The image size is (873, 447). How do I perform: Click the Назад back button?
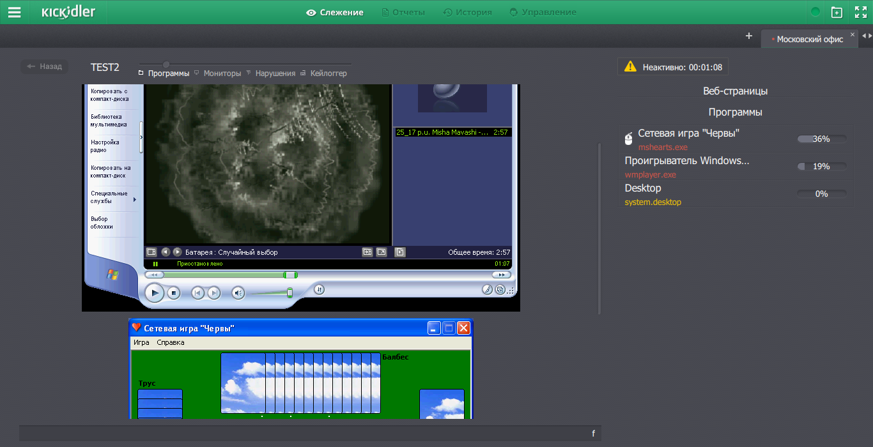pos(44,66)
